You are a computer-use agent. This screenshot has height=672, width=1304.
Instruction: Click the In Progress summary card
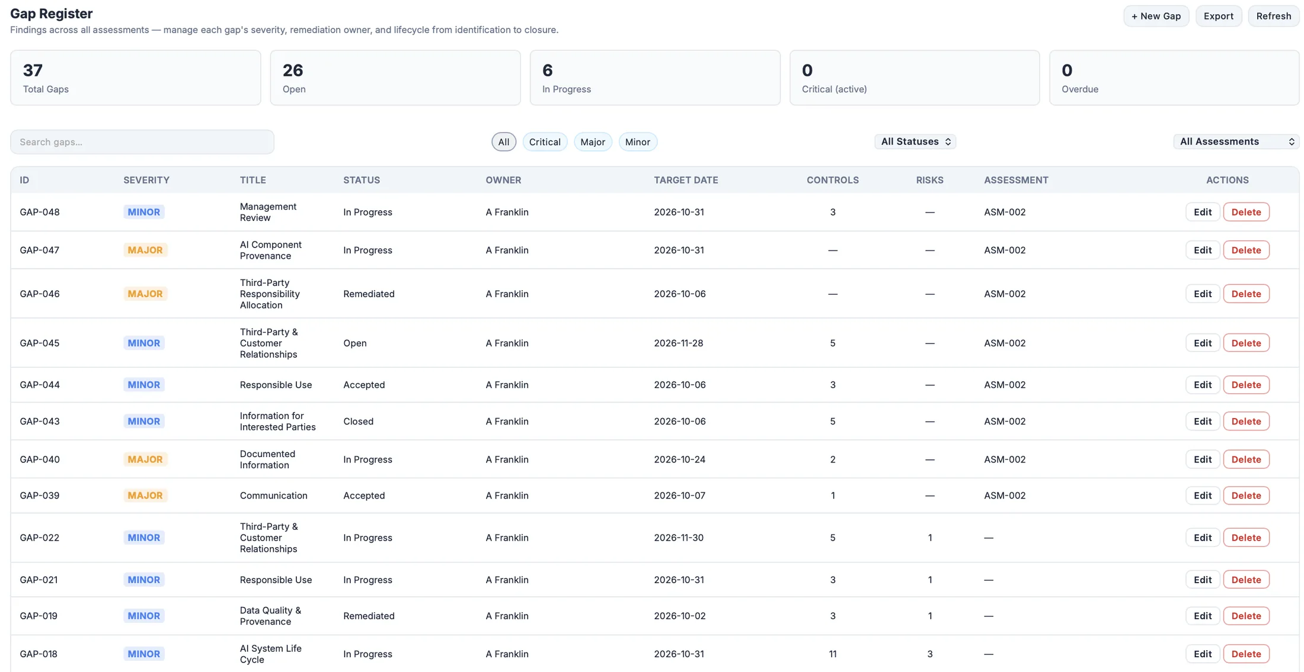(x=655, y=78)
